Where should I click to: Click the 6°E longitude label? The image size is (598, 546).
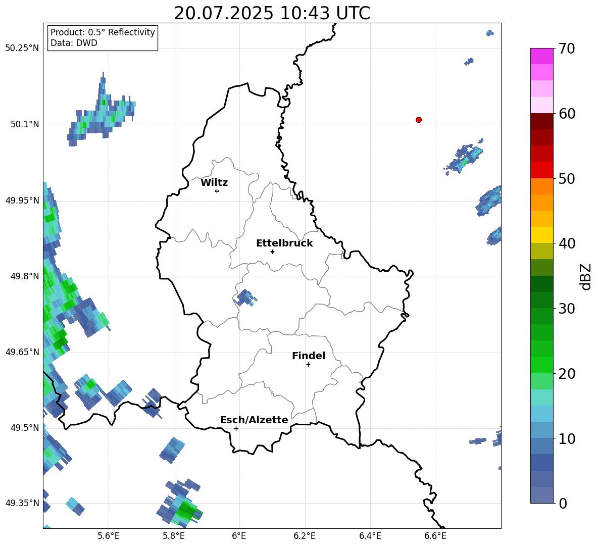coord(239,536)
